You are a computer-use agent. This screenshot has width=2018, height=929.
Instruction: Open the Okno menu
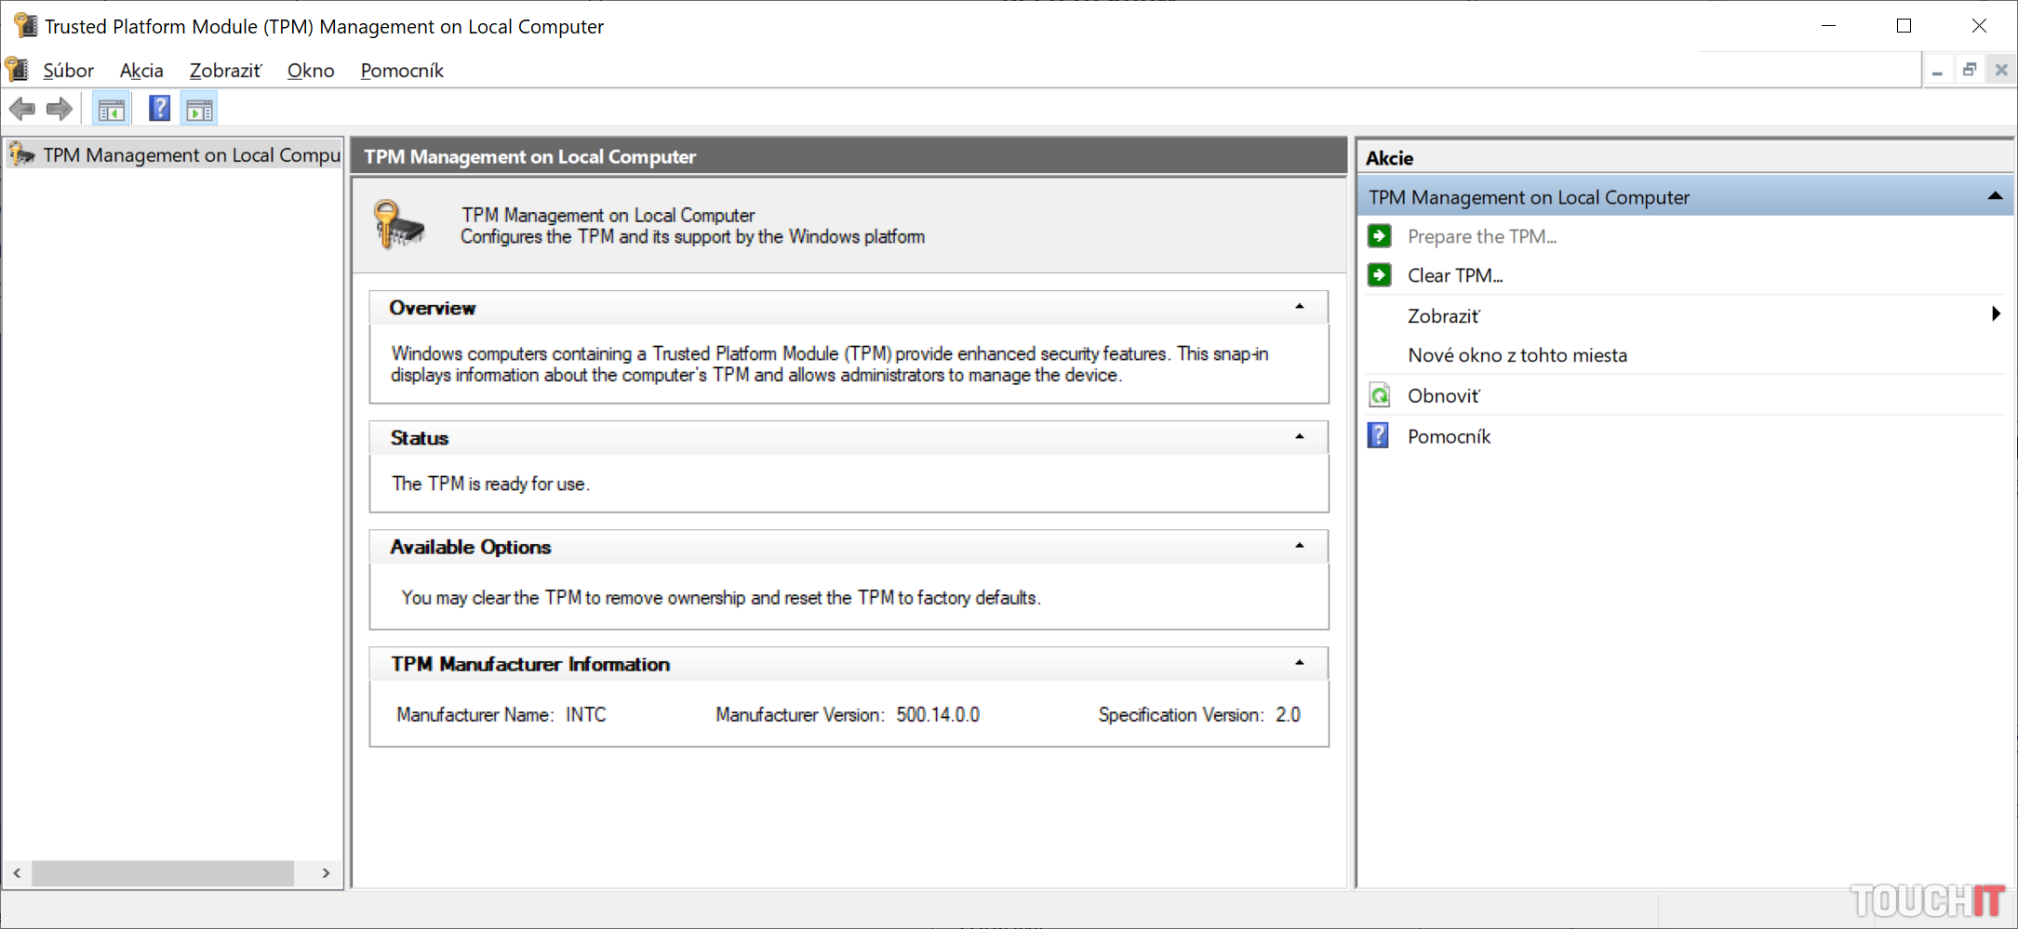311,71
